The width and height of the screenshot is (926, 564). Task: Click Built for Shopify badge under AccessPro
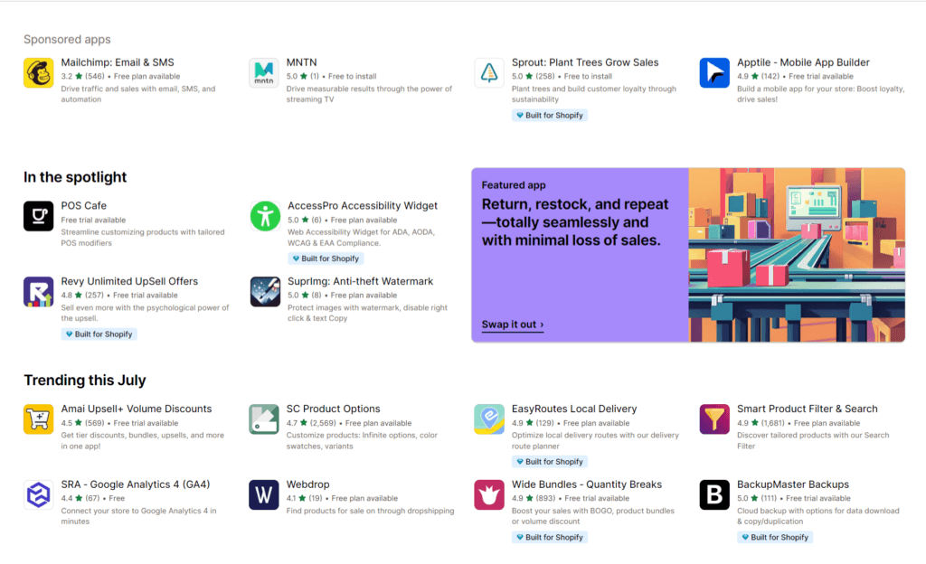[326, 258]
